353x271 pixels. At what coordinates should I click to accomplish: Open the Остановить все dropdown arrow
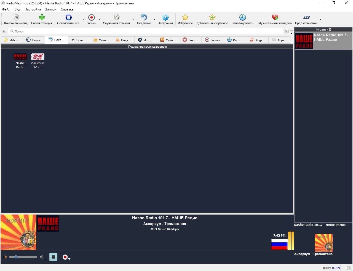[83, 20]
